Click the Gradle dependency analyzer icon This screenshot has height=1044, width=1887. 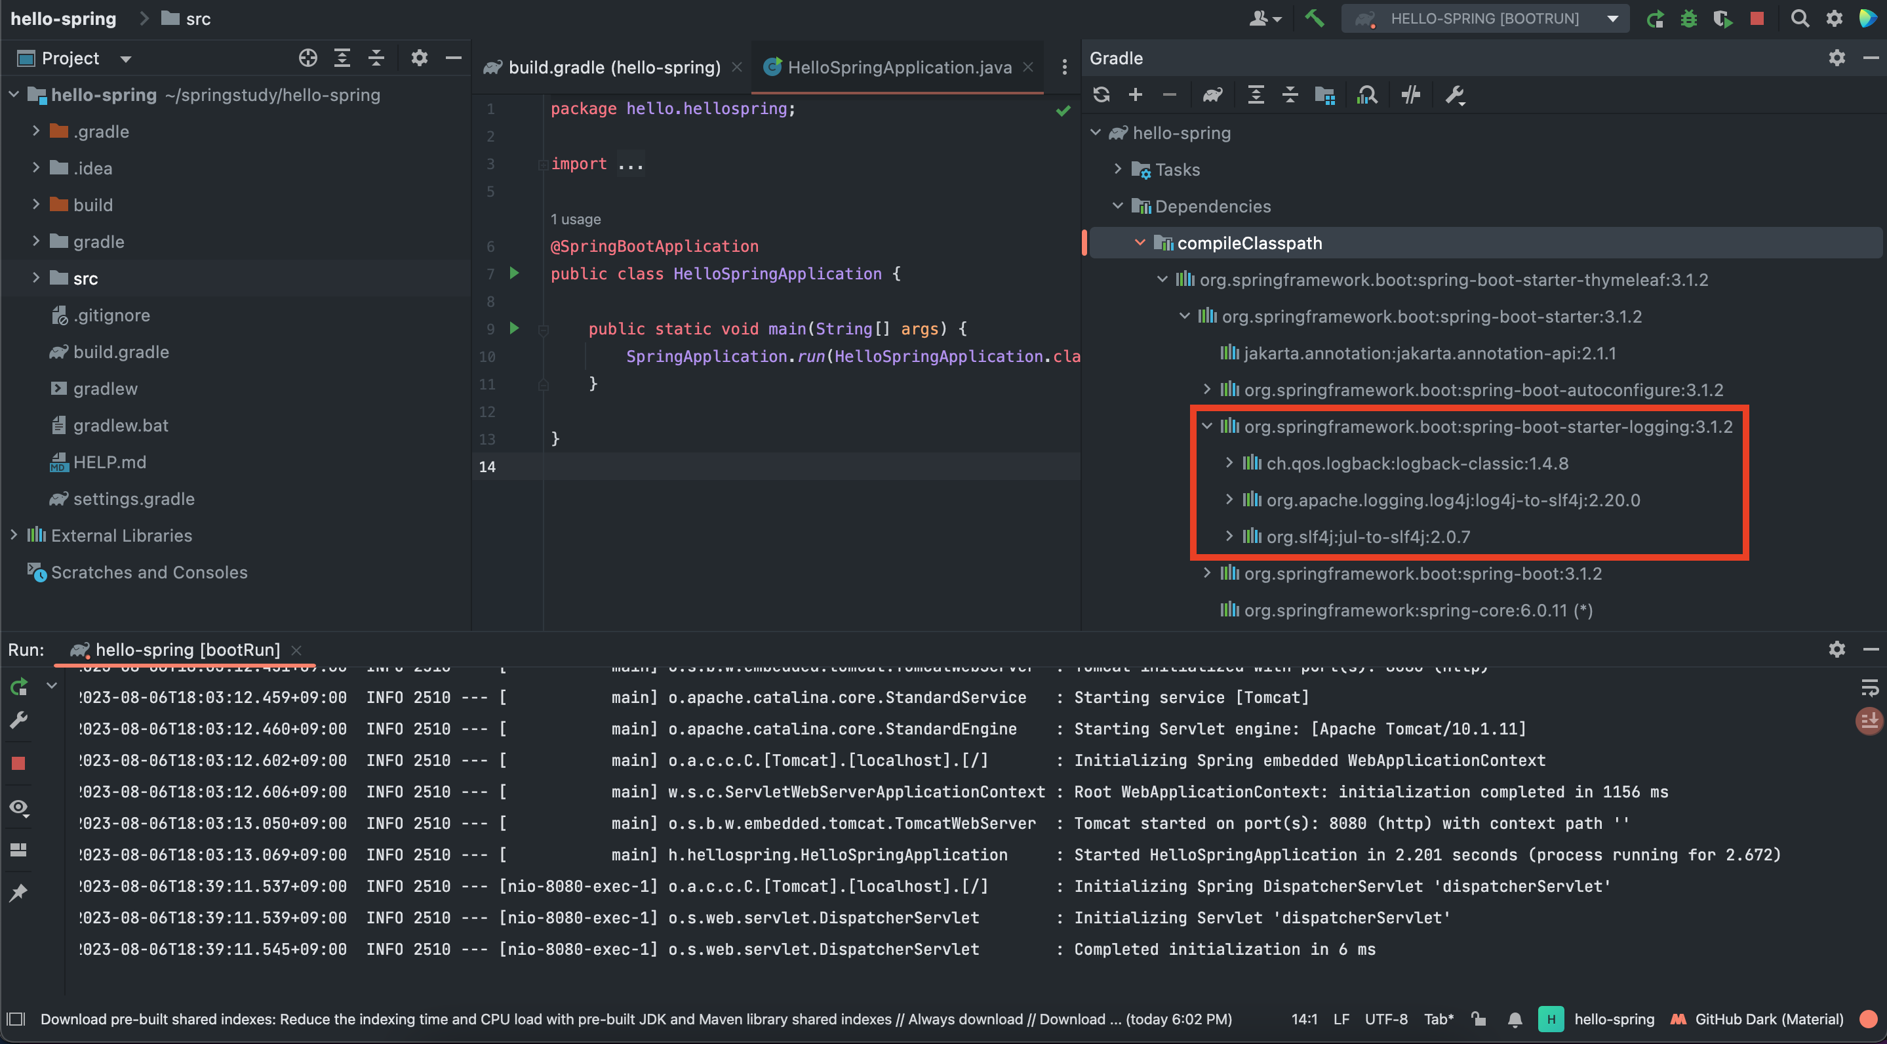pos(1367,94)
